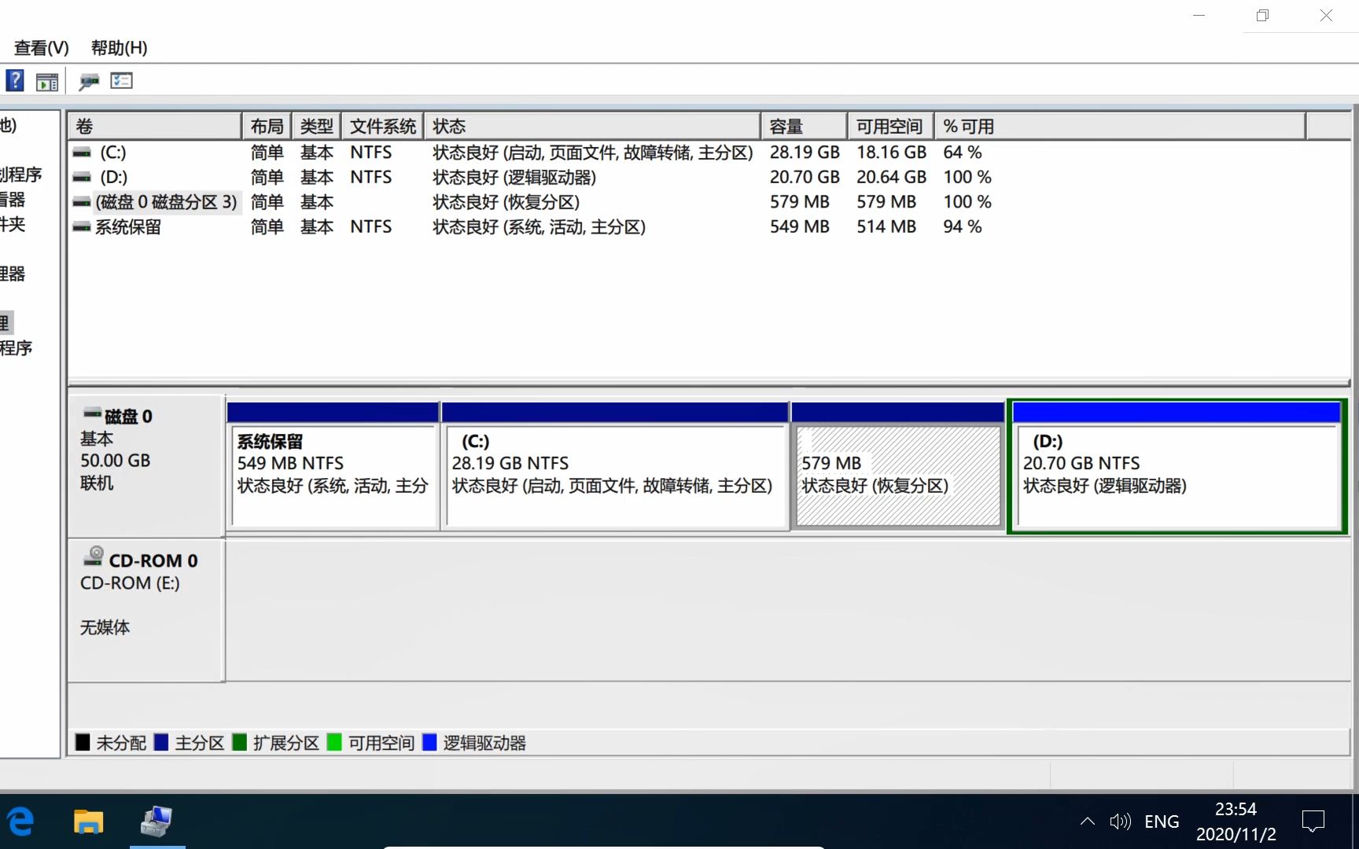Sort by the 卷 column header

[155, 127]
